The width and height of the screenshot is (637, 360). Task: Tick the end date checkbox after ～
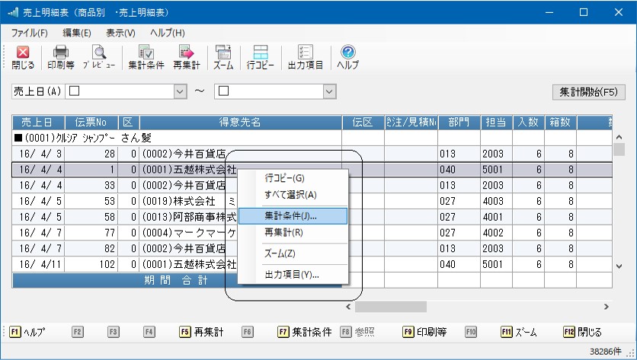point(224,91)
